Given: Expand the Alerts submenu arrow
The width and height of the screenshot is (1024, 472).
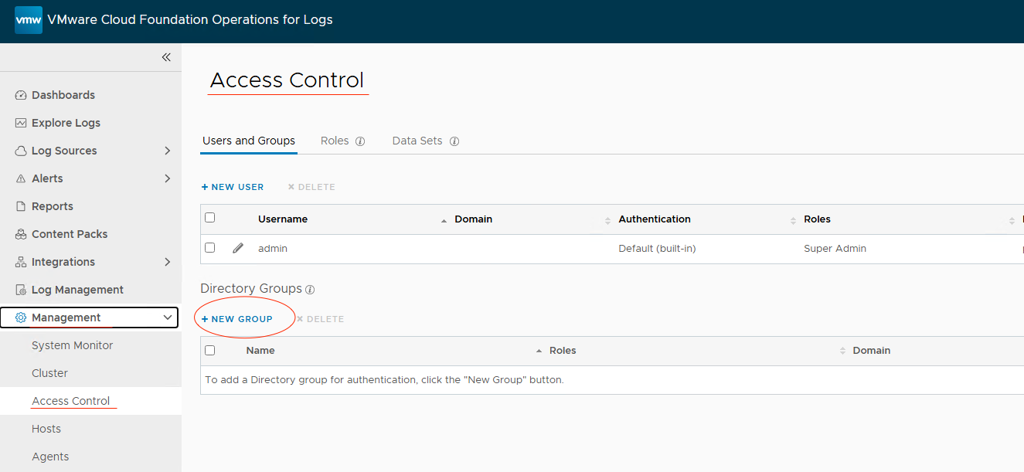Looking at the screenshot, I should click(168, 178).
